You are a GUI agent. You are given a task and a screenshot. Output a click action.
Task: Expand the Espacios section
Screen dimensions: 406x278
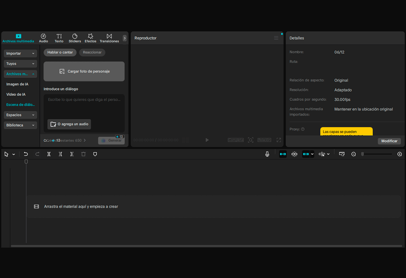[x=20, y=115]
